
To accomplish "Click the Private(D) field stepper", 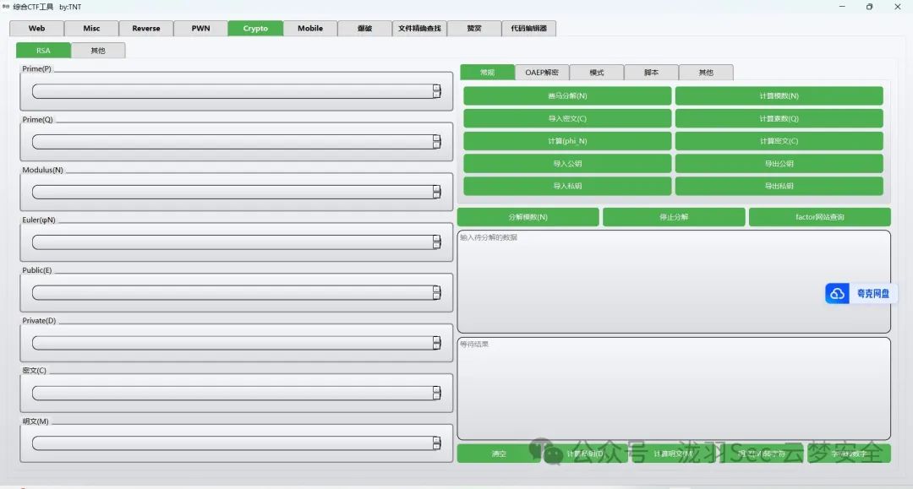I will point(437,343).
